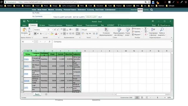Expand the formula bar with its chevron

172,42
